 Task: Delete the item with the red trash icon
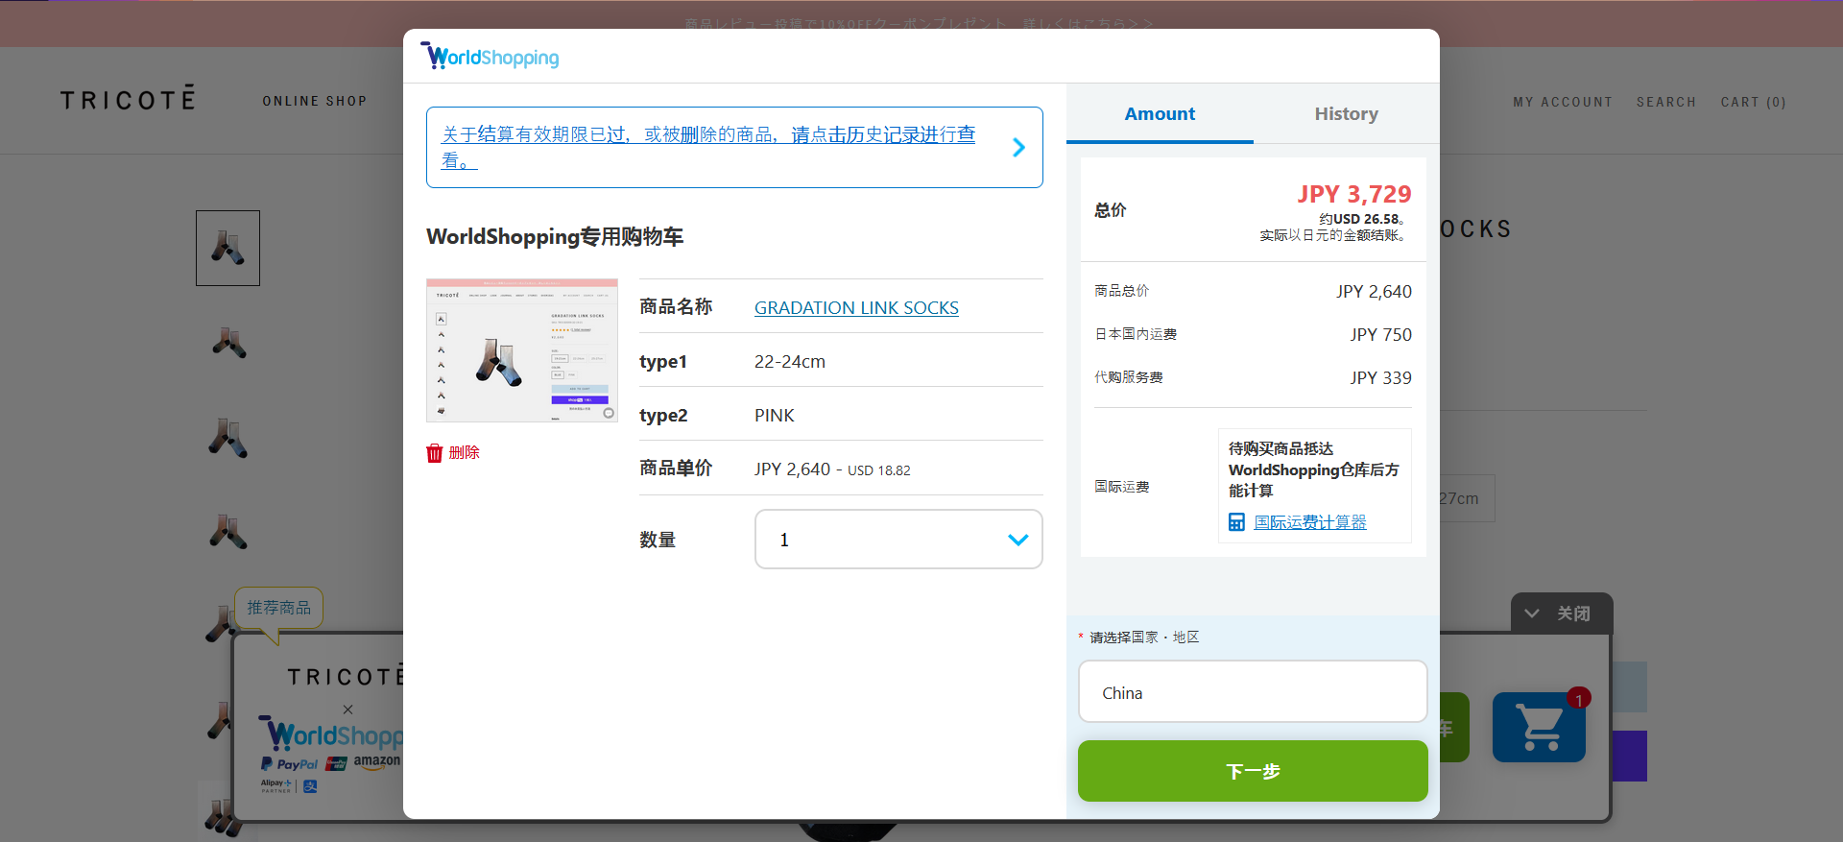tap(435, 452)
